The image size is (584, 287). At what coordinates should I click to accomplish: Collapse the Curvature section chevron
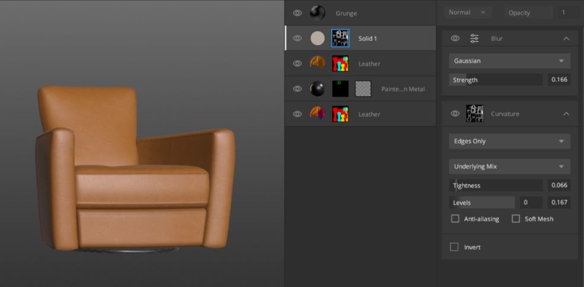pos(566,114)
